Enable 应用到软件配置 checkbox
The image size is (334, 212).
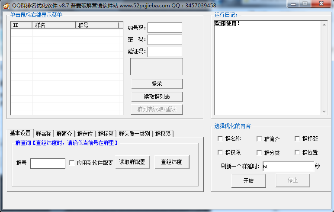72,163
